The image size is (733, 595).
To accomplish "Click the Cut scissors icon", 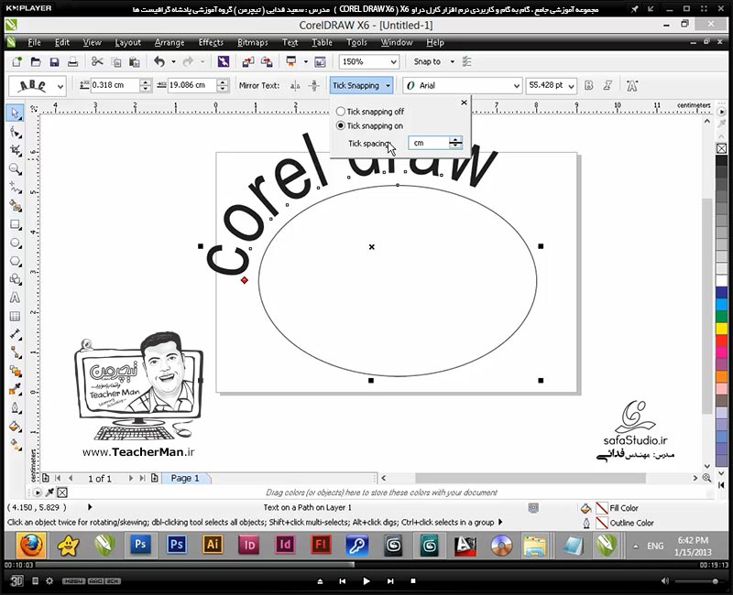I will 97,61.
